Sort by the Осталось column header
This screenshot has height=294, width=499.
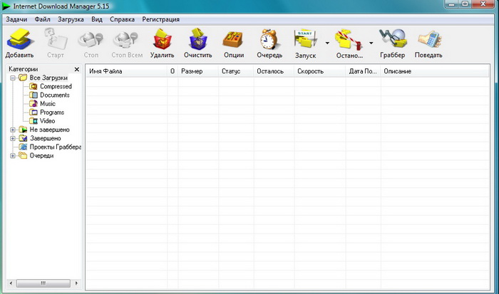[x=274, y=71]
